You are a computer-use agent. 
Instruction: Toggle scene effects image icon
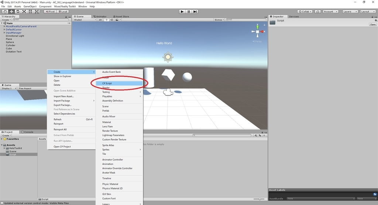click(118, 20)
